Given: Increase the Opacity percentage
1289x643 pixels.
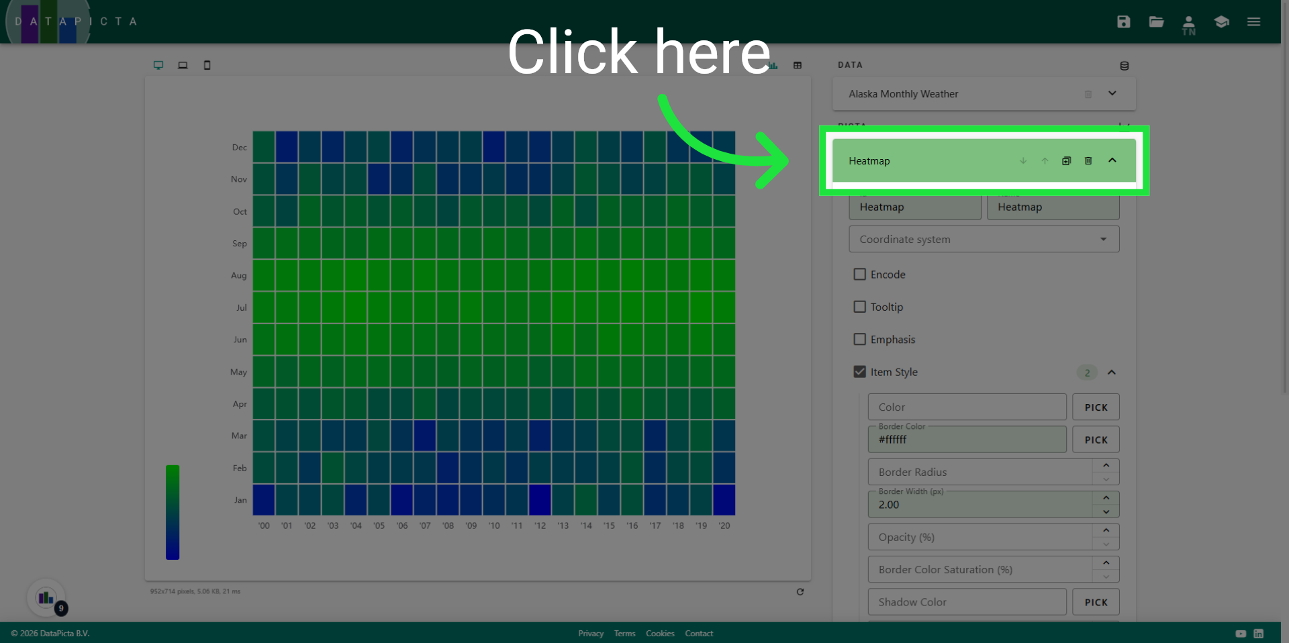Looking at the screenshot, I should pyautogui.click(x=1106, y=530).
